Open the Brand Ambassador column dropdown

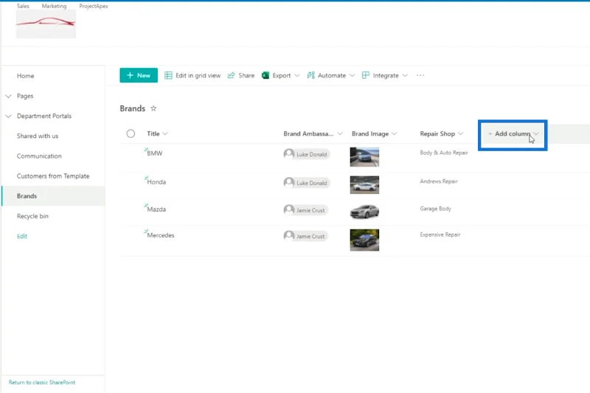340,133
